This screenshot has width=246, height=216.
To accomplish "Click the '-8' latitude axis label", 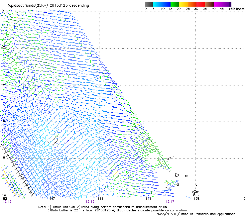I will (3, 158).
